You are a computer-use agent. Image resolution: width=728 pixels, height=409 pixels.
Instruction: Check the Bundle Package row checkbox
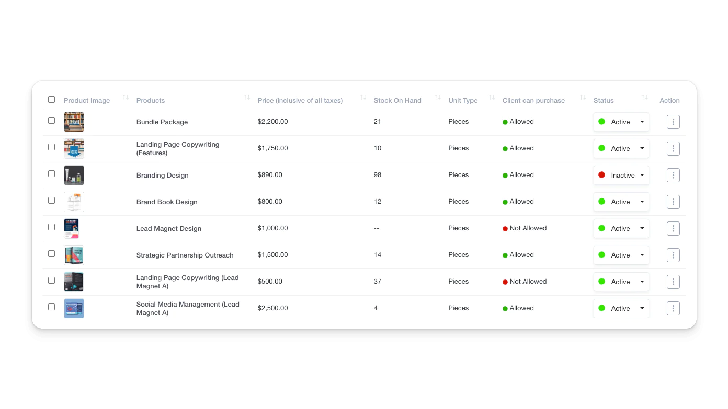pos(51,120)
